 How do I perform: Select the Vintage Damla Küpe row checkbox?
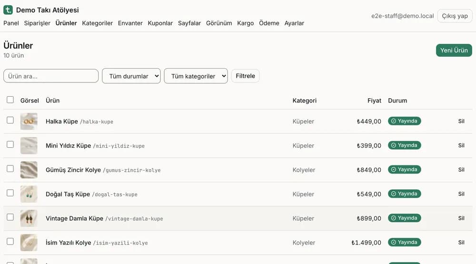(x=10, y=217)
